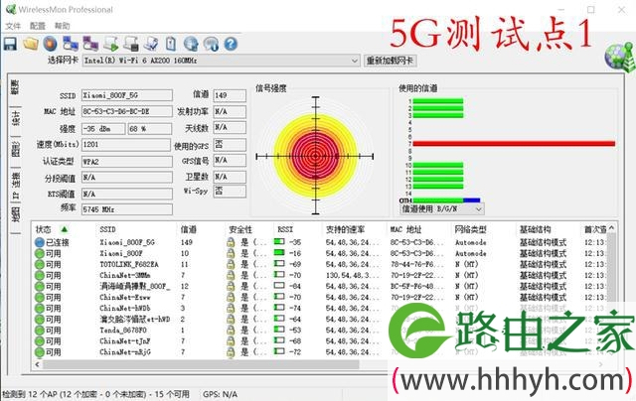Image resolution: width=636 pixels, height=401 pixels.
Task: Click the strength percent field showing 68 %
Action: (x=150, y=129)
